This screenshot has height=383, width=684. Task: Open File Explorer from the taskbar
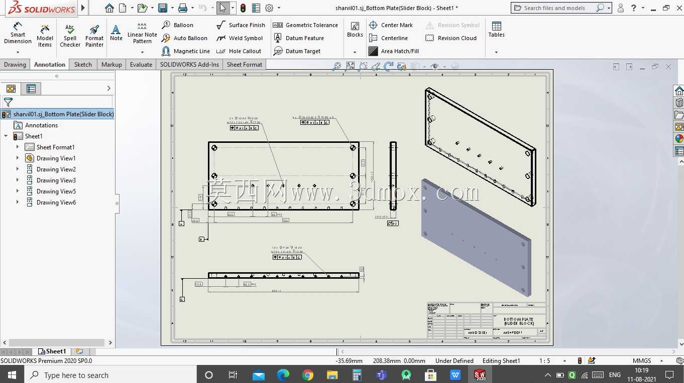coord(332,375)
